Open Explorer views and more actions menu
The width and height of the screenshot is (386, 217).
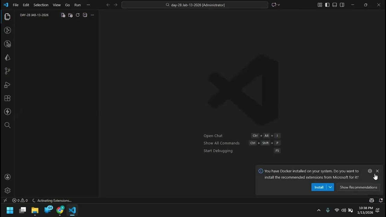(x=92, y=15)
